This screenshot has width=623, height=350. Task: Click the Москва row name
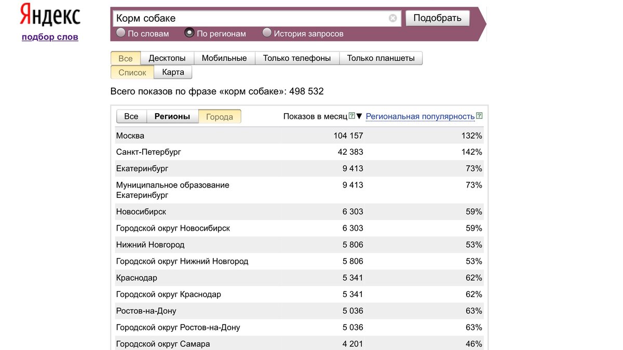130,136
